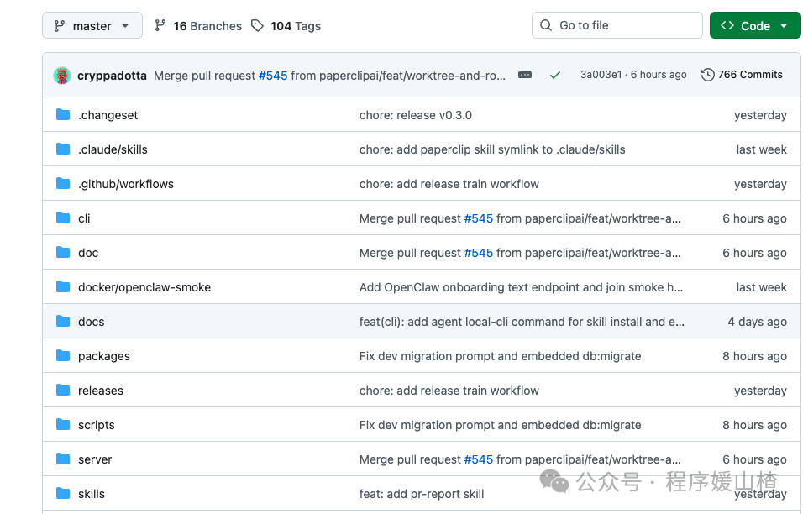Viewport: 803px width, 514px height.
Task: Click the folder icon beside skills
Action: [63, 493]
